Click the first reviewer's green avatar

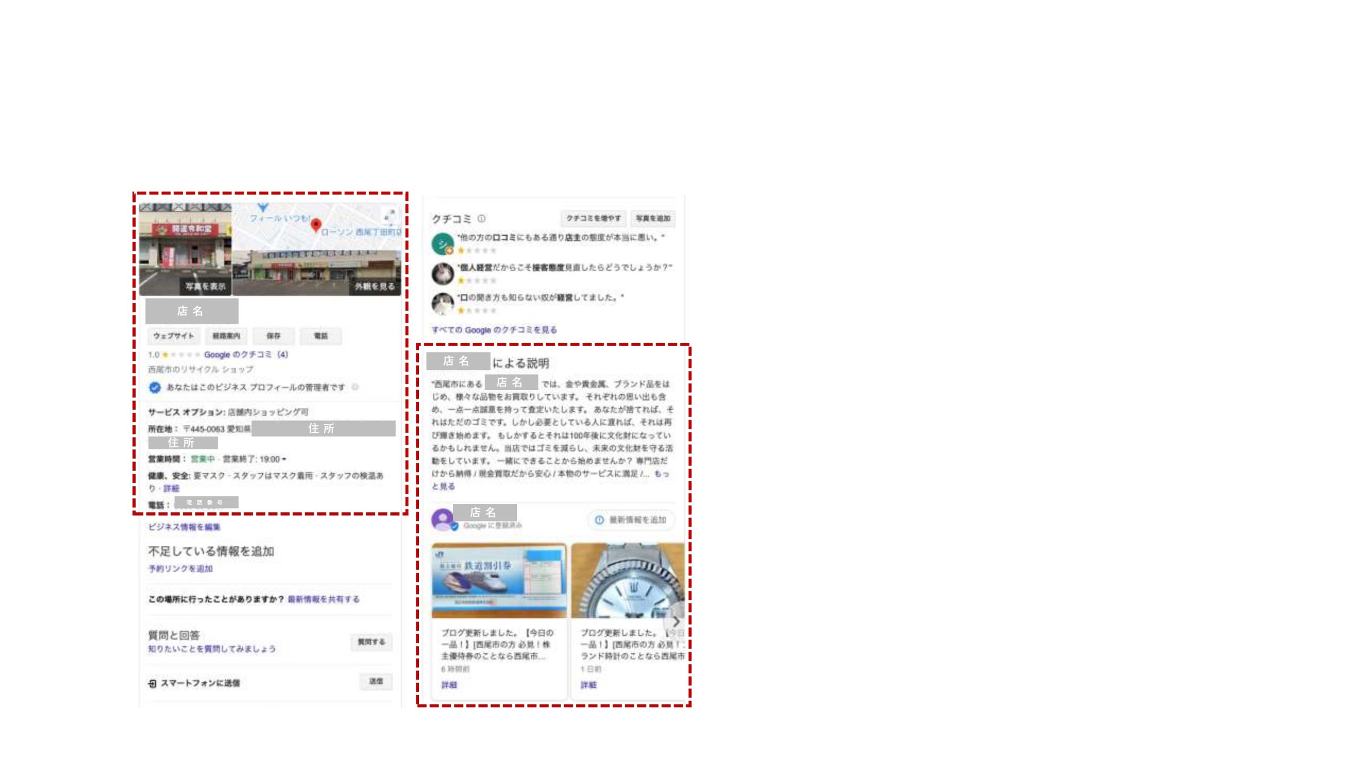(x=442, y=244)
